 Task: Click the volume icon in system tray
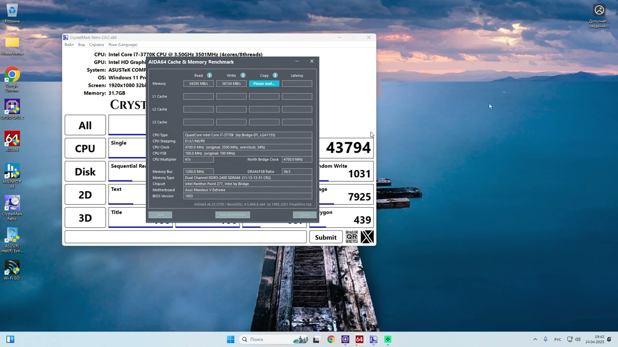[578, 339]
